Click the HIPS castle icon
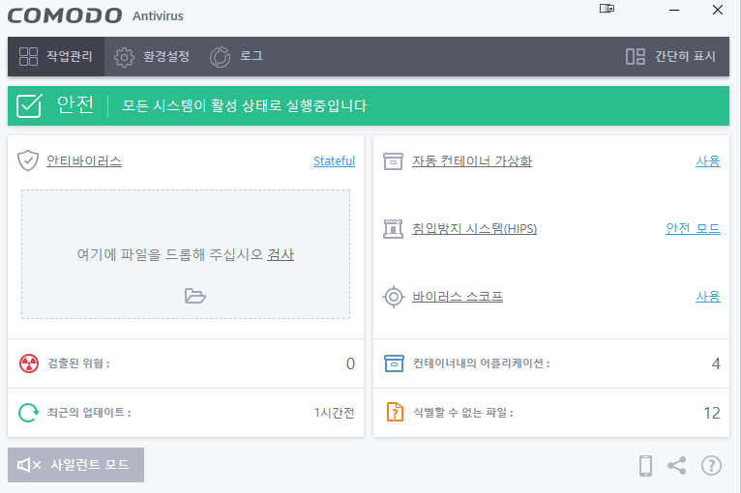 coord(393,228)
